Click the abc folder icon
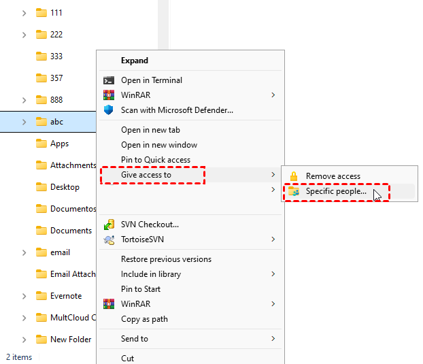Image resolution: width=423 pixels, height=364 pixels. [x=41, y=122]
